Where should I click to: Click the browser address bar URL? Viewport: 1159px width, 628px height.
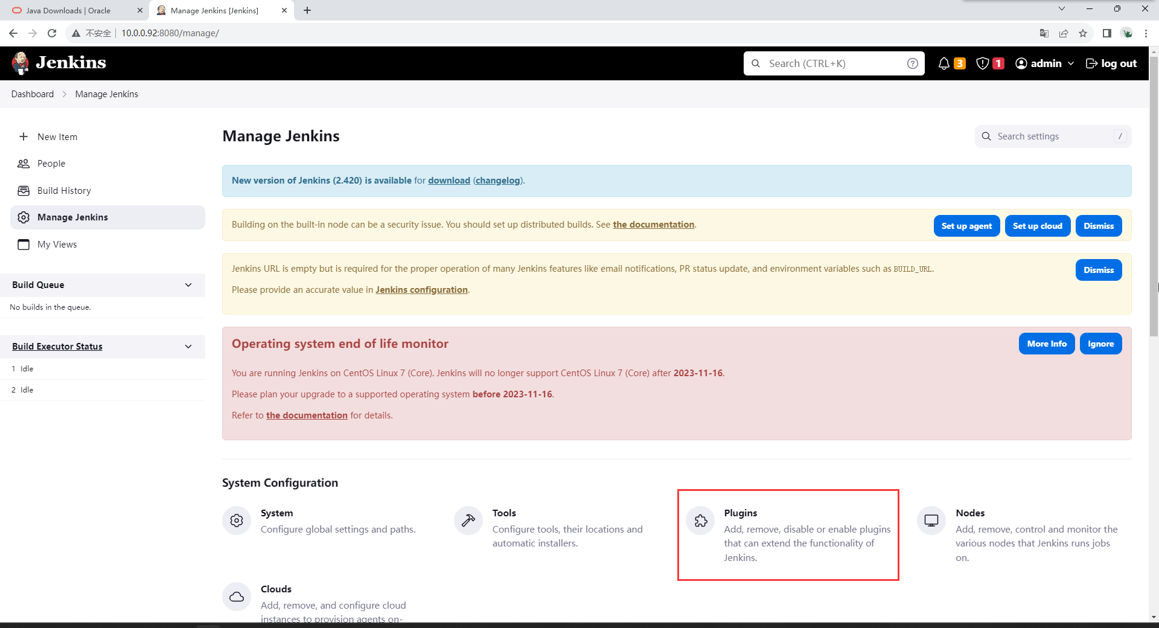pyautogui.click(x=170, y=33)
